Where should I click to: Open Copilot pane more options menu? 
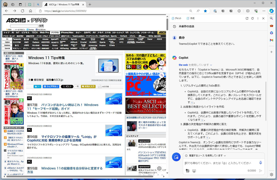258,18
